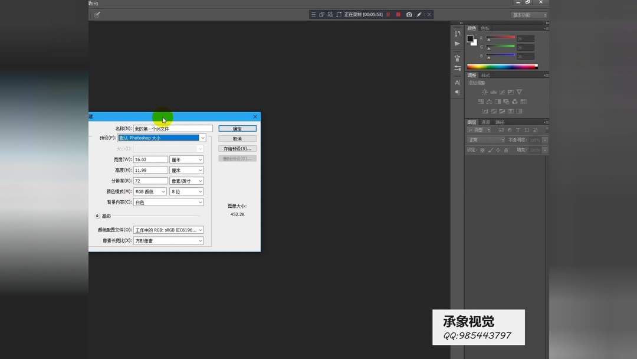
Task: Pick a color from the spectrum ramp
Action: pyautogui.click(x=501, y=66)
